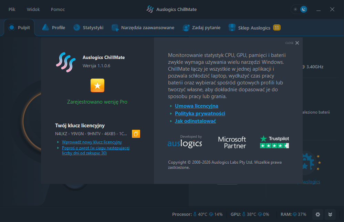Click the 11 notification badge on the store tab
The image size is (344, 222).
tap(277, 28)
